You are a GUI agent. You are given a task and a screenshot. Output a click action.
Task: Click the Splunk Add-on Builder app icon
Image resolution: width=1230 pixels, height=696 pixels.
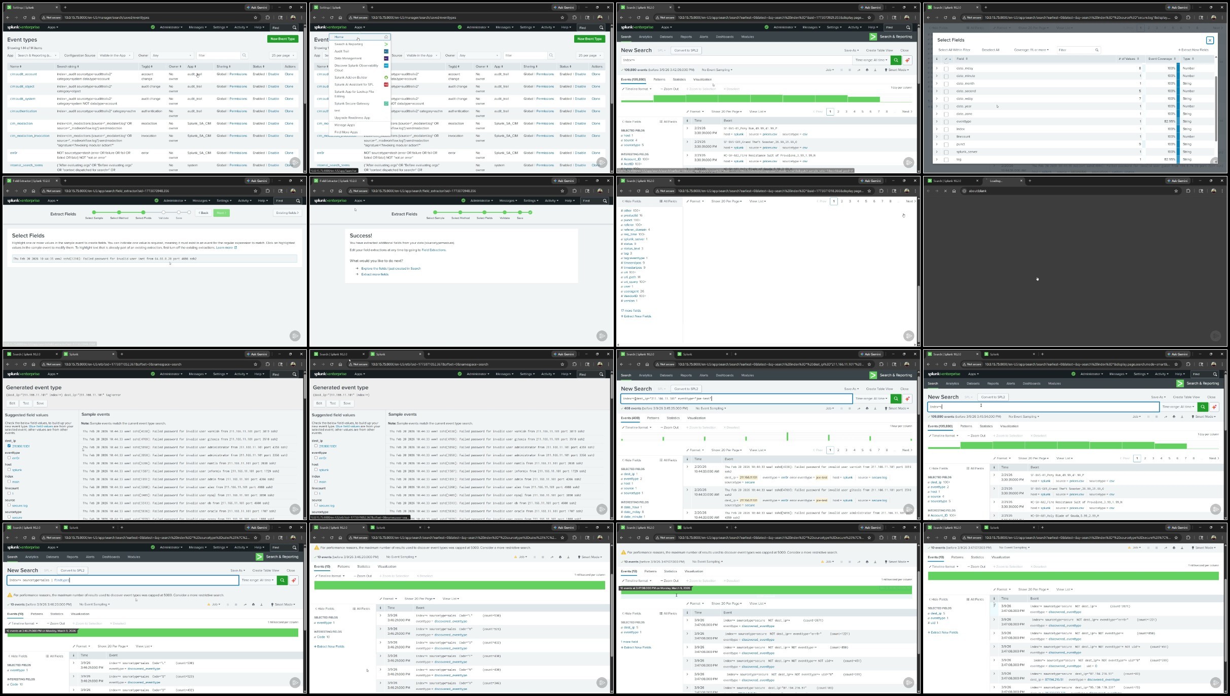(386, 78)
